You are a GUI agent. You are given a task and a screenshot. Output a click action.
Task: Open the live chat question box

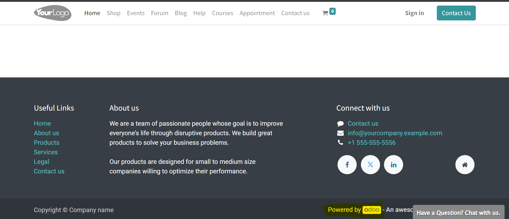(458, 213)
